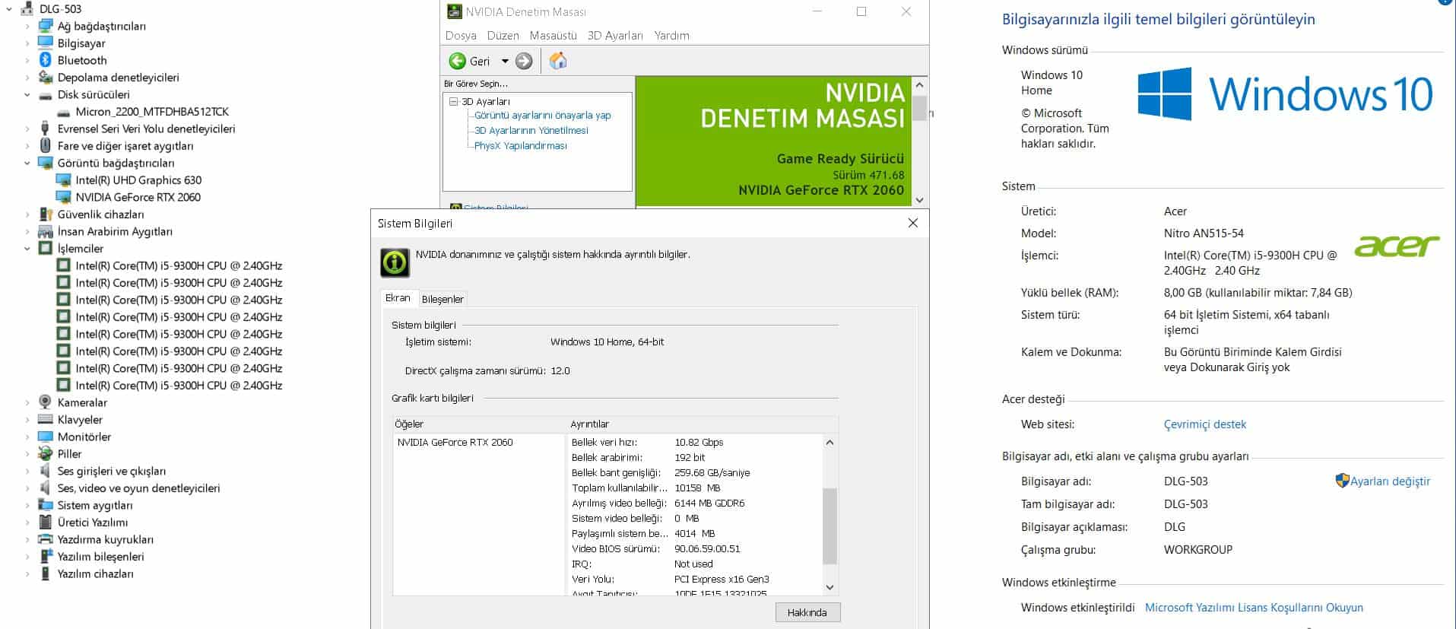Click the Back (Geri) green arrow icon

[457, 61]
